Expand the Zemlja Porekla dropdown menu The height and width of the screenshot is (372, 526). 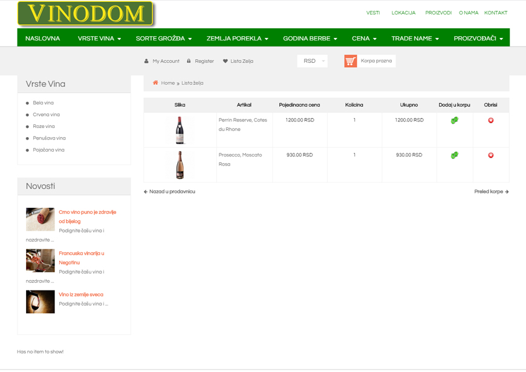pyautogui.click(x=237, y=38)
